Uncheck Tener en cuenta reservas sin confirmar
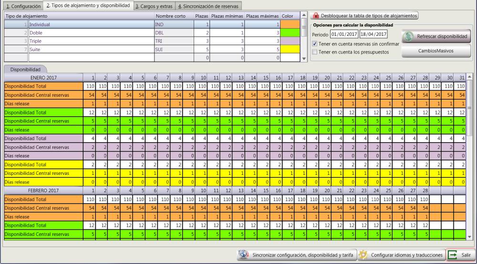The width and height of the screenshot is (477, 264). click(314, 44)
